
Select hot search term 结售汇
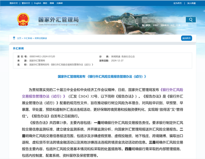156,25
